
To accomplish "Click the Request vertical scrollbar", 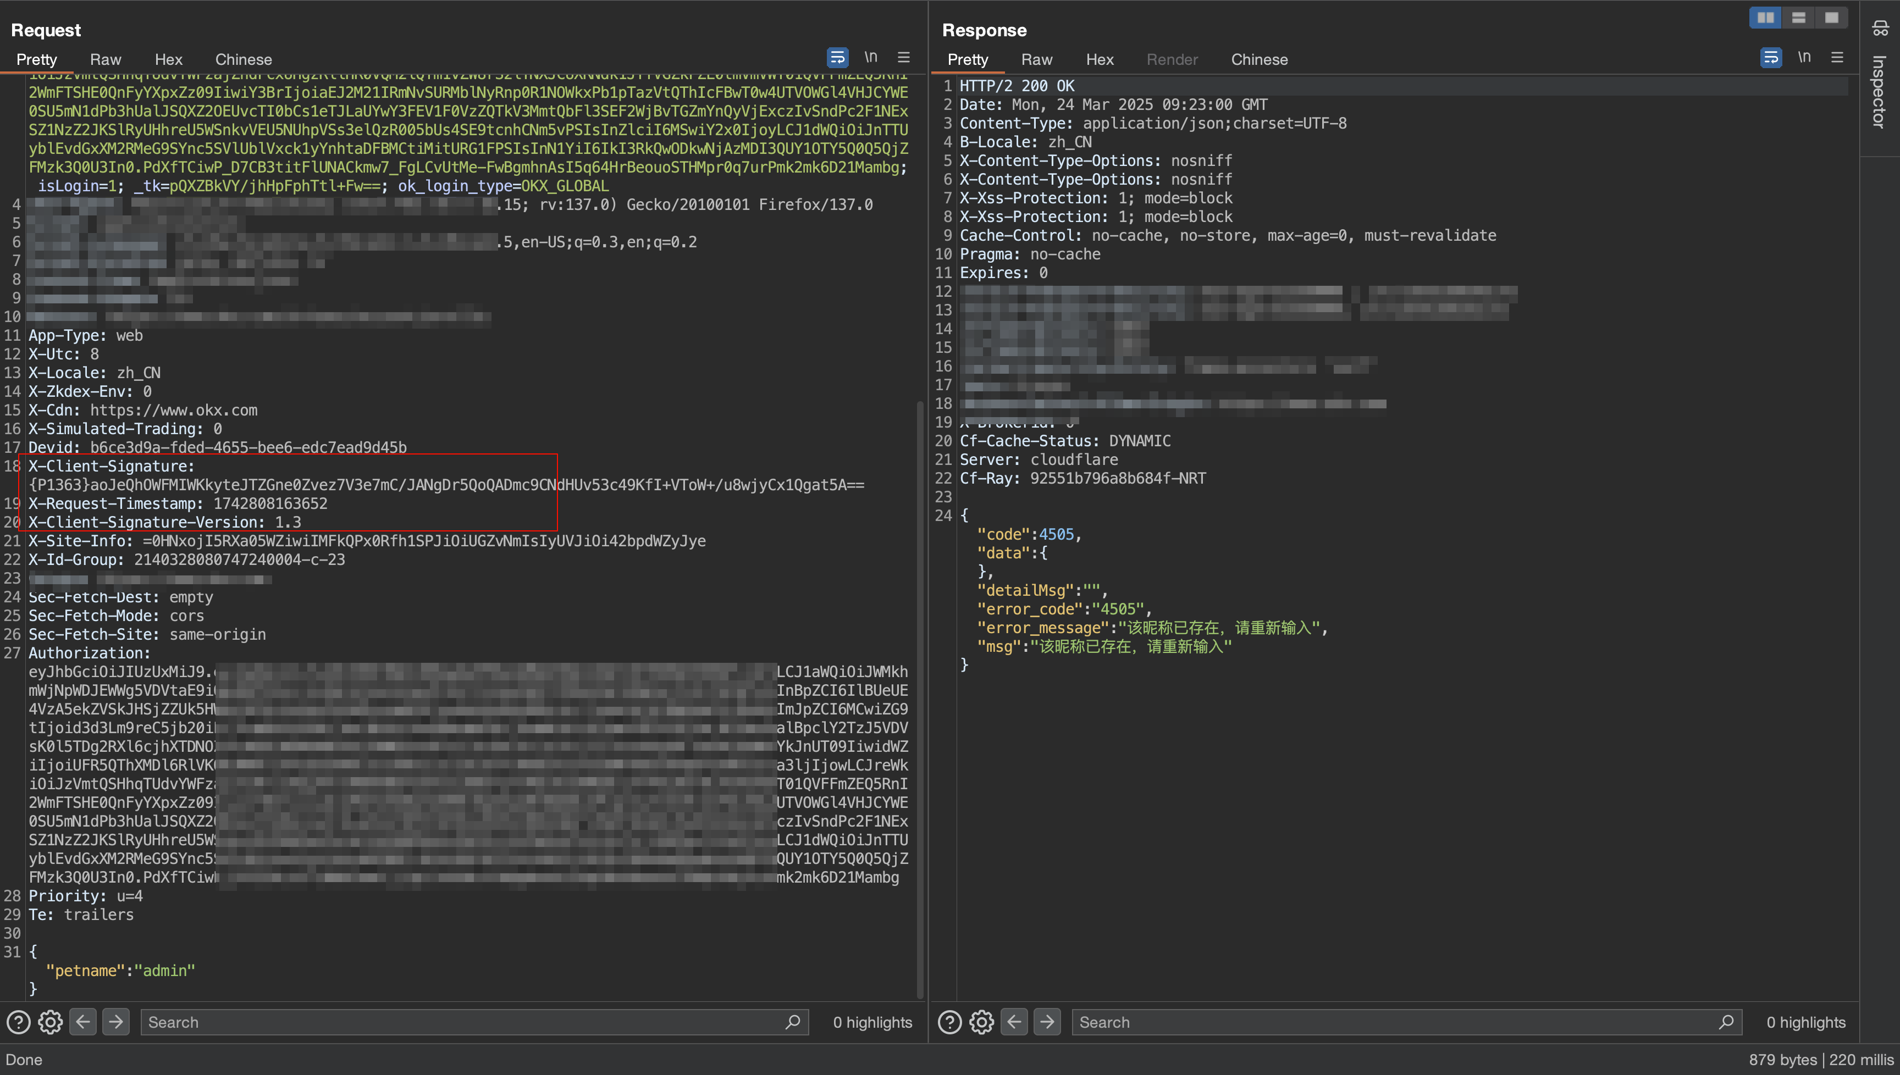I will (x=919, y=699).
